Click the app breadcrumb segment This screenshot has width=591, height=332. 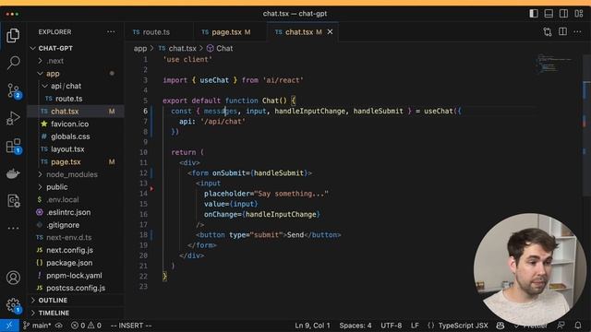coord(139,48)
